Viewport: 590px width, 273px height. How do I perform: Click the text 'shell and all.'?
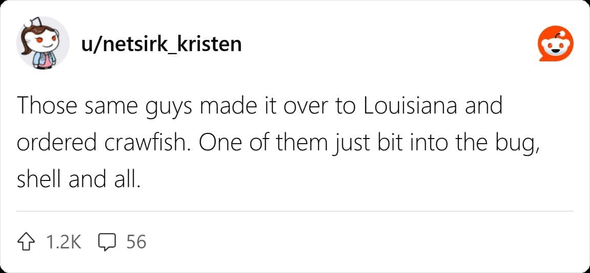click(x=78, y=180)
